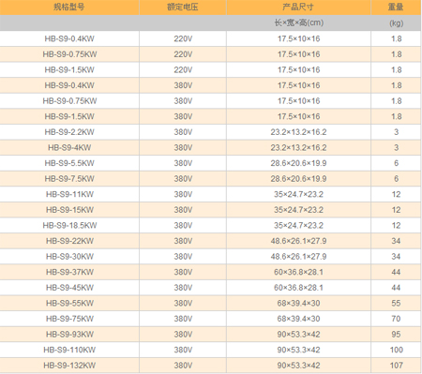Select the HB-S9-75KW model cell
The image size is (422, 374).
click(x=69, y=319)
